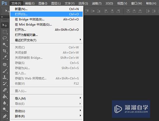Click distribute top edges icon
Image resolution: width=159 pixels, height=121 pixels.
click(x=128, y=11)
